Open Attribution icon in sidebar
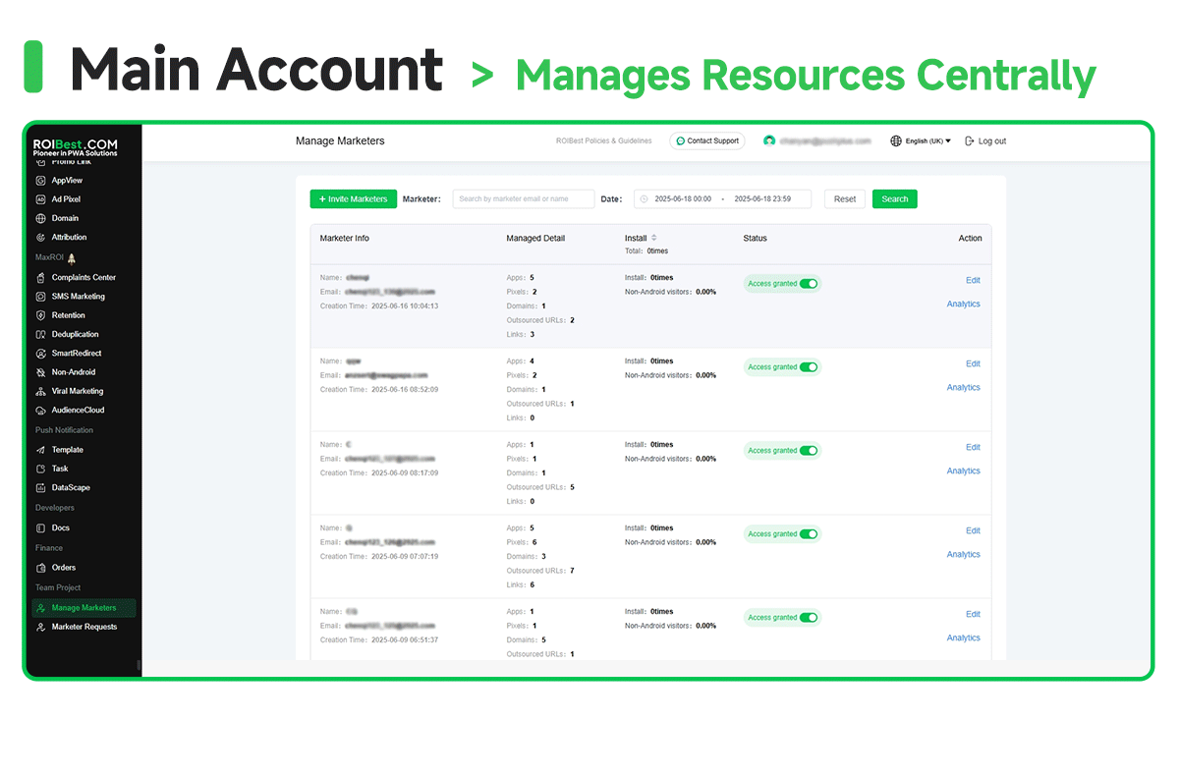The height and width of the screenshot is (775, 1179). coord(40,237)
